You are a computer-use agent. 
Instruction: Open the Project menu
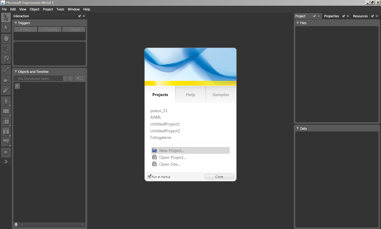[x=48, y=9]
